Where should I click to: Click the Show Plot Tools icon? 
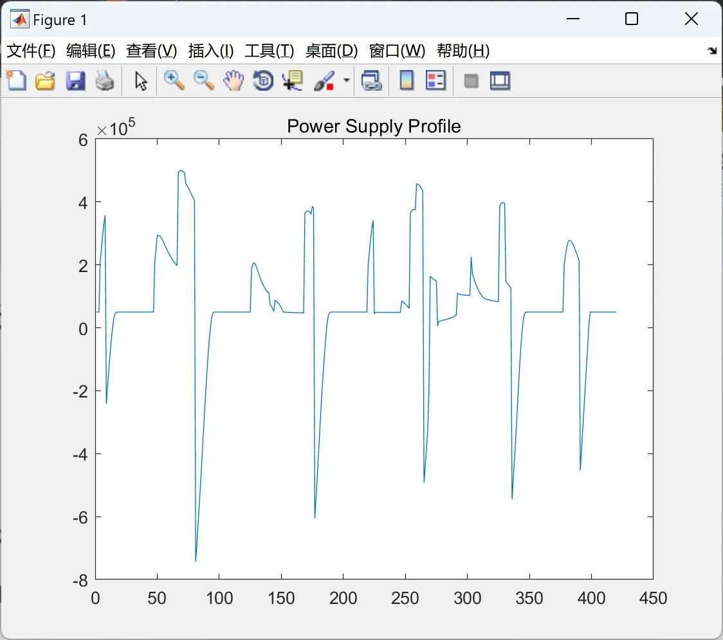pyautogui.click(x=500, y=80)
